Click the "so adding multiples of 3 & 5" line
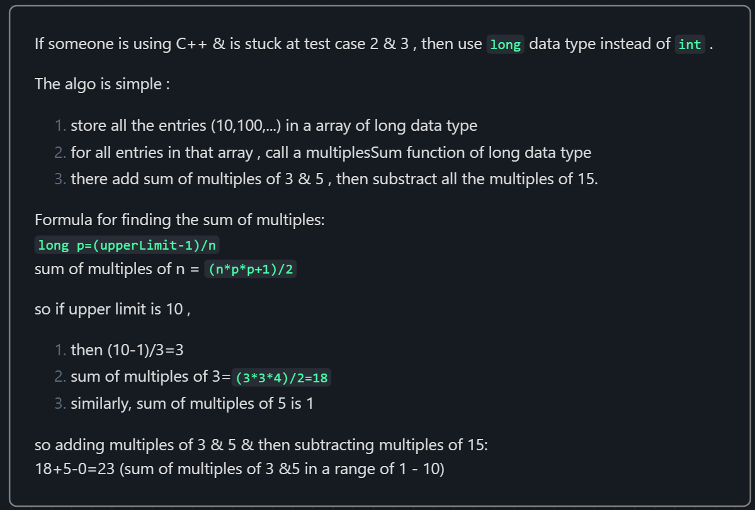Image resolution: width=755 pixels, height=510 pixels. tap(261, 445)
